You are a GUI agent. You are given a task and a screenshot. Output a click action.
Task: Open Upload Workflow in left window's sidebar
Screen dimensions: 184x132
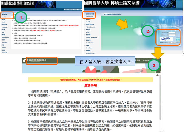5,37
